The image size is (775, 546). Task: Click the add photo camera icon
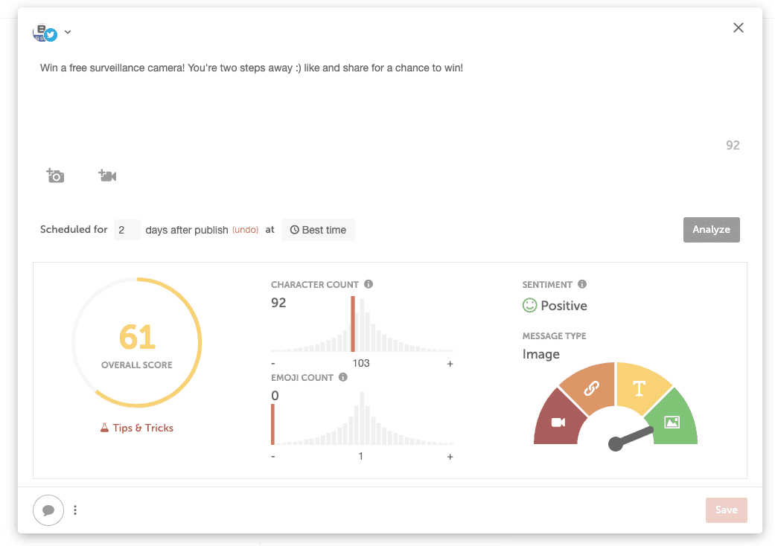coord(55,176)
